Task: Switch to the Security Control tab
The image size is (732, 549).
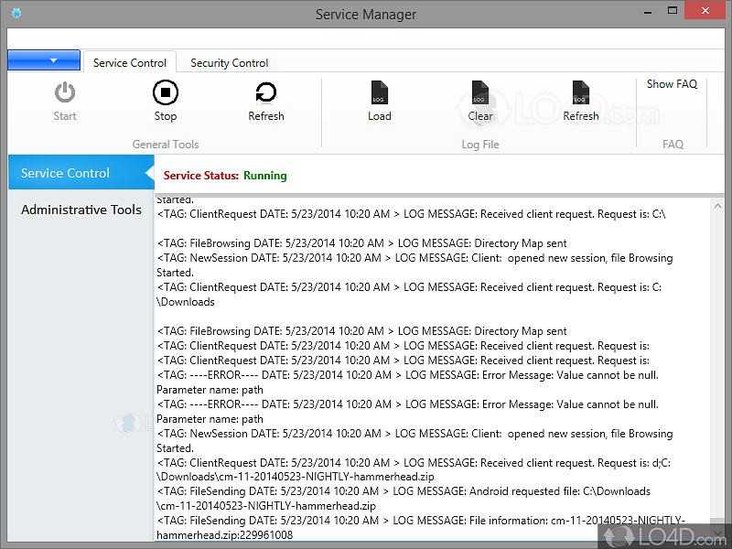Action: tap(230, 63)
